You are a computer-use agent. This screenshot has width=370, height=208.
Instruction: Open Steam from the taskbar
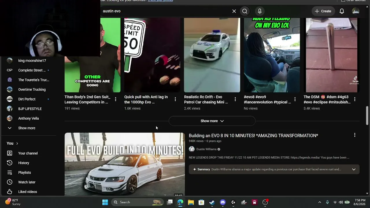tap(212, 202)
